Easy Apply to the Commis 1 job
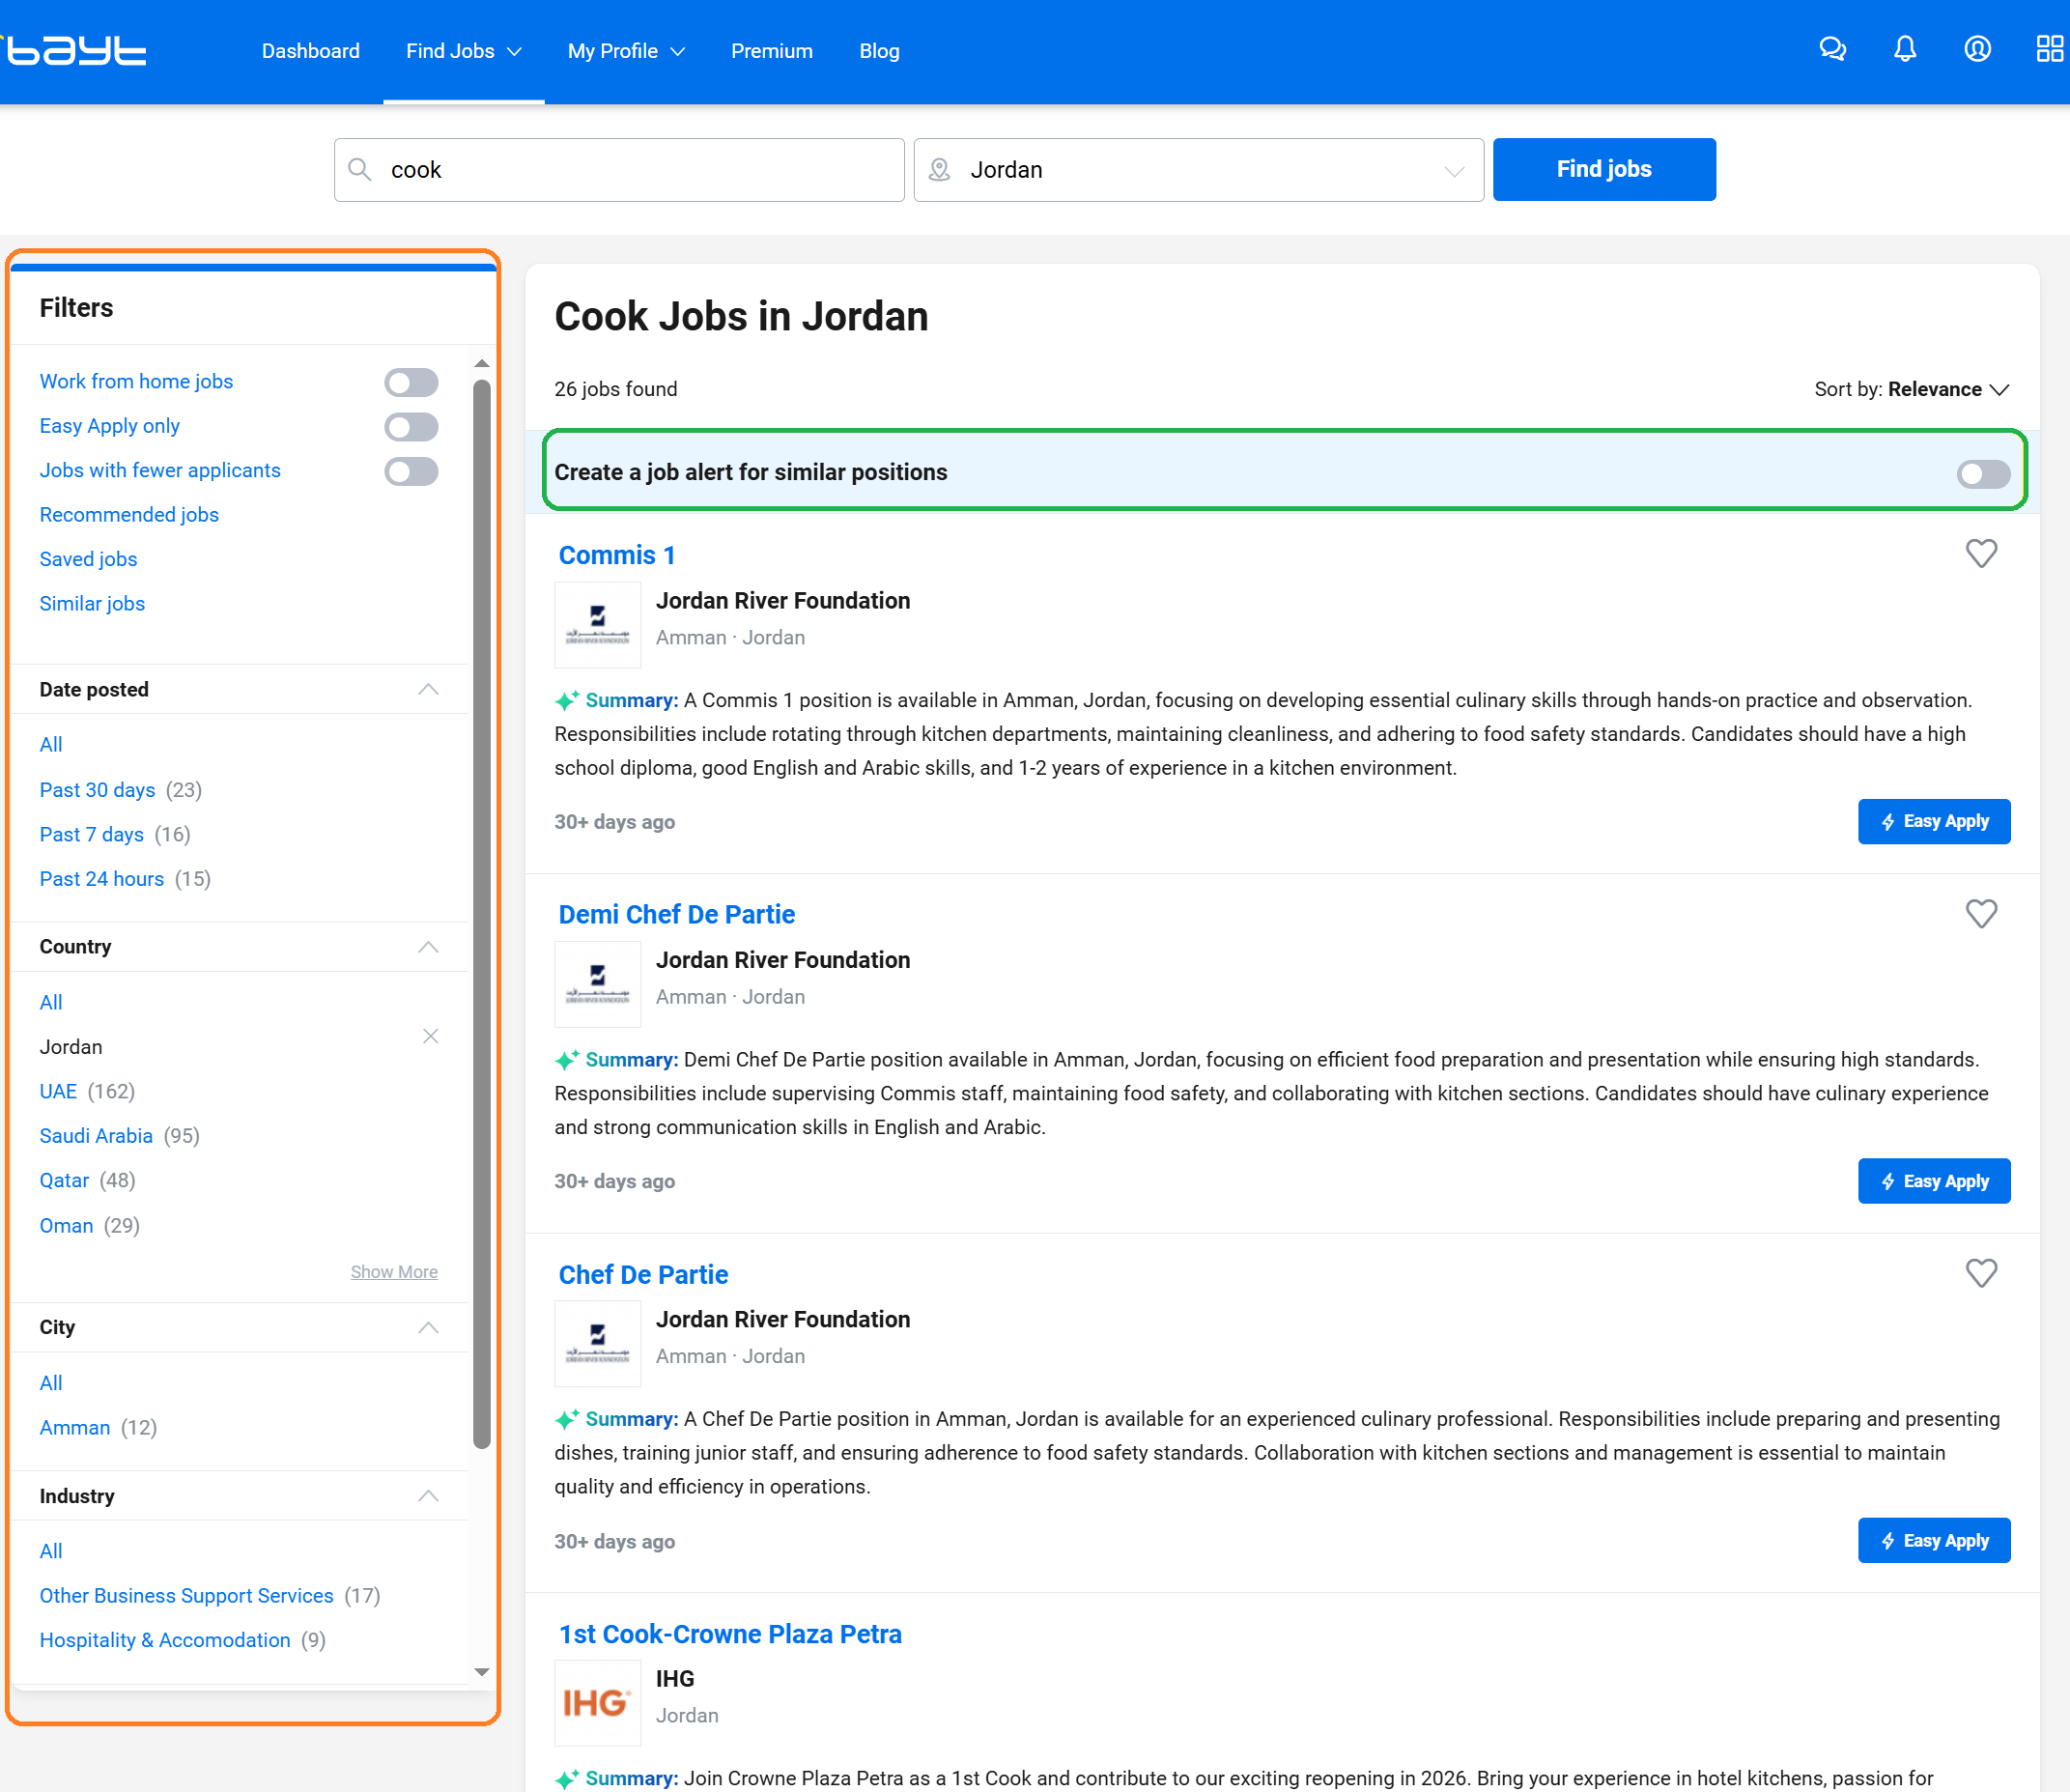Viewport: 2070px width, 1792px height. 1933,821
